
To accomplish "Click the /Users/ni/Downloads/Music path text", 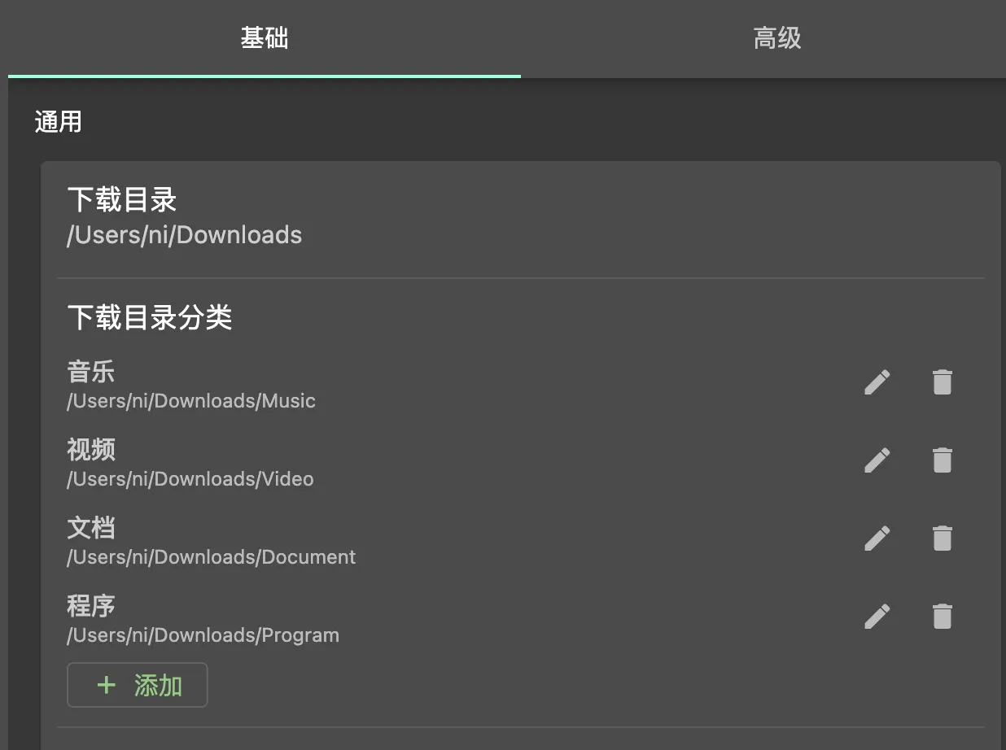I will 191,400.
